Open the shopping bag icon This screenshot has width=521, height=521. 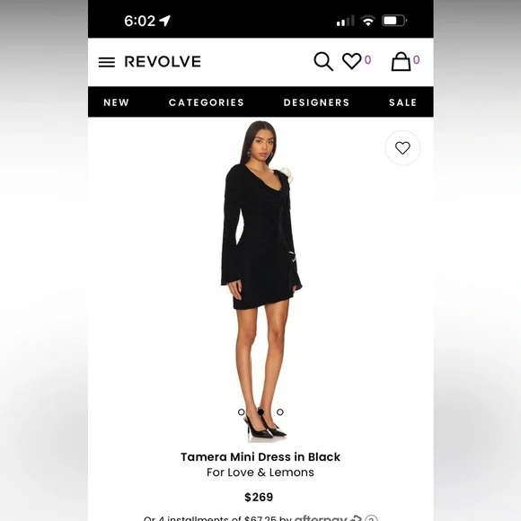[401, 61]
